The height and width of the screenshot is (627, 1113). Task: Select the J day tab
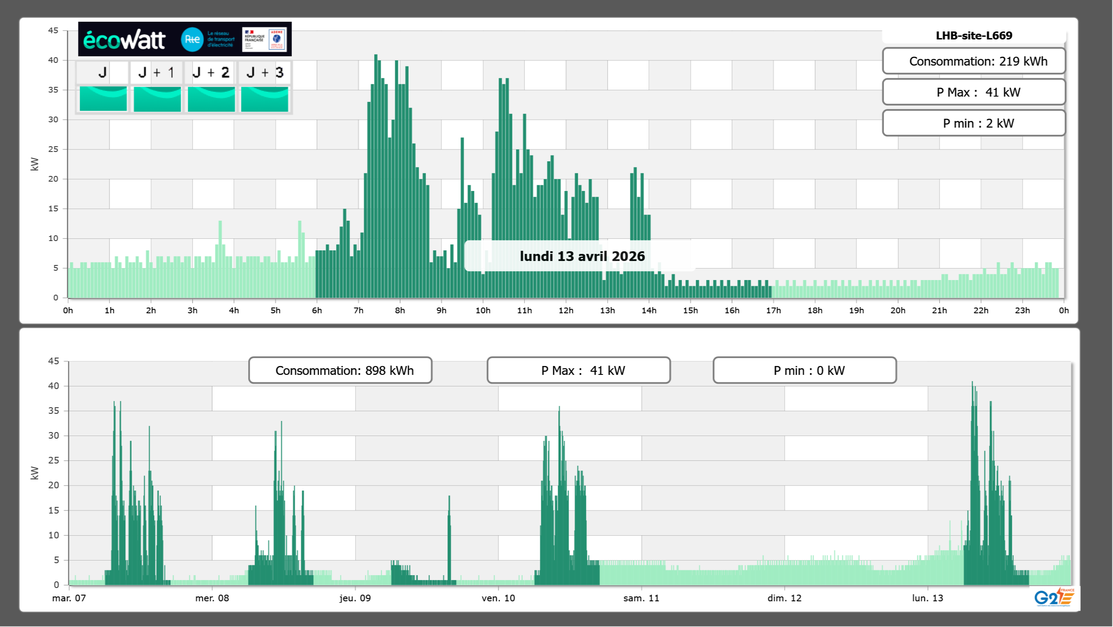pos(103,72)
